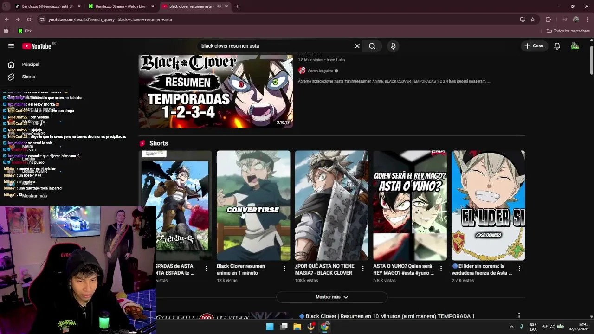The image size is (594, 334).
Task: Open options for 'Resumen en 10 Minutos' video
Action: pyautogui.click(x=519, y=315)
